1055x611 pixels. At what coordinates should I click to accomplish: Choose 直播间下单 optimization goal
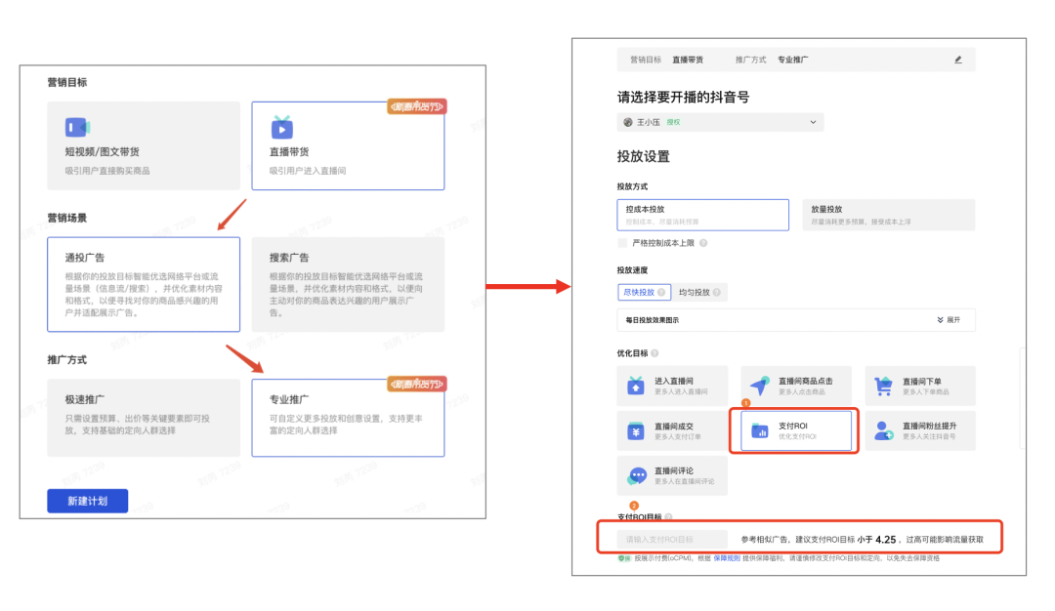click(x=920, y=386)
